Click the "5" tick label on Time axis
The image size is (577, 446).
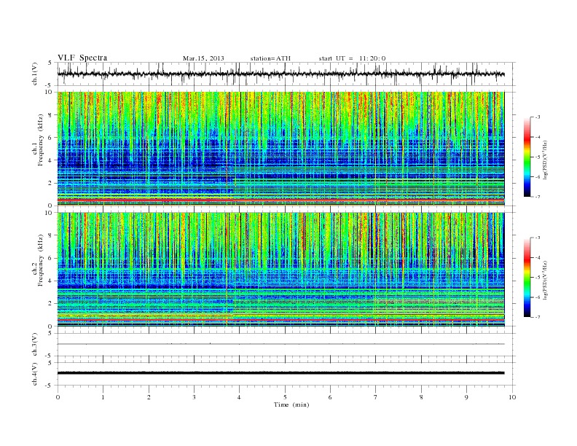tap(285, 397)
